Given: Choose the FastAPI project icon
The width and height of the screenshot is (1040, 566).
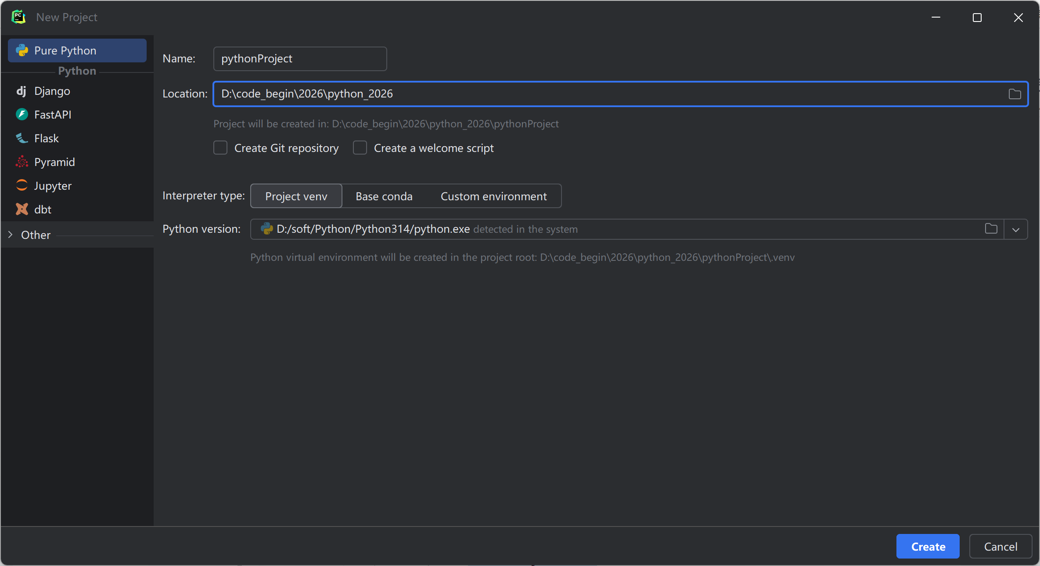Looking at the screenshot, I should point(22,115).
